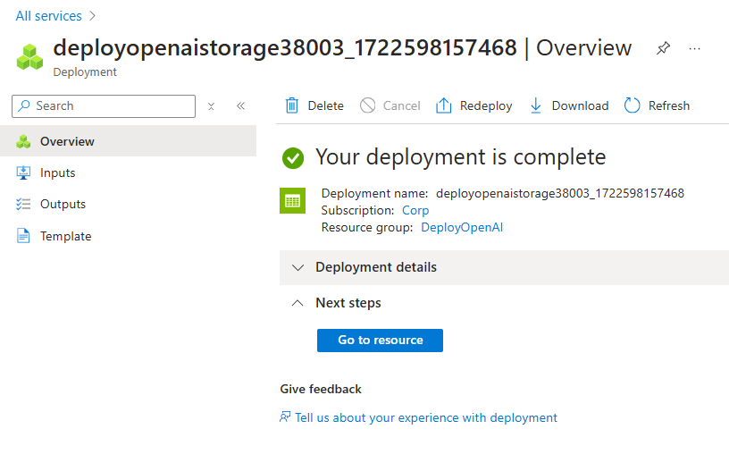Image resolution: width=729 pixels, height=471 pixels.
Task: Open the Corp subscription link
Action: pos(415,211)
